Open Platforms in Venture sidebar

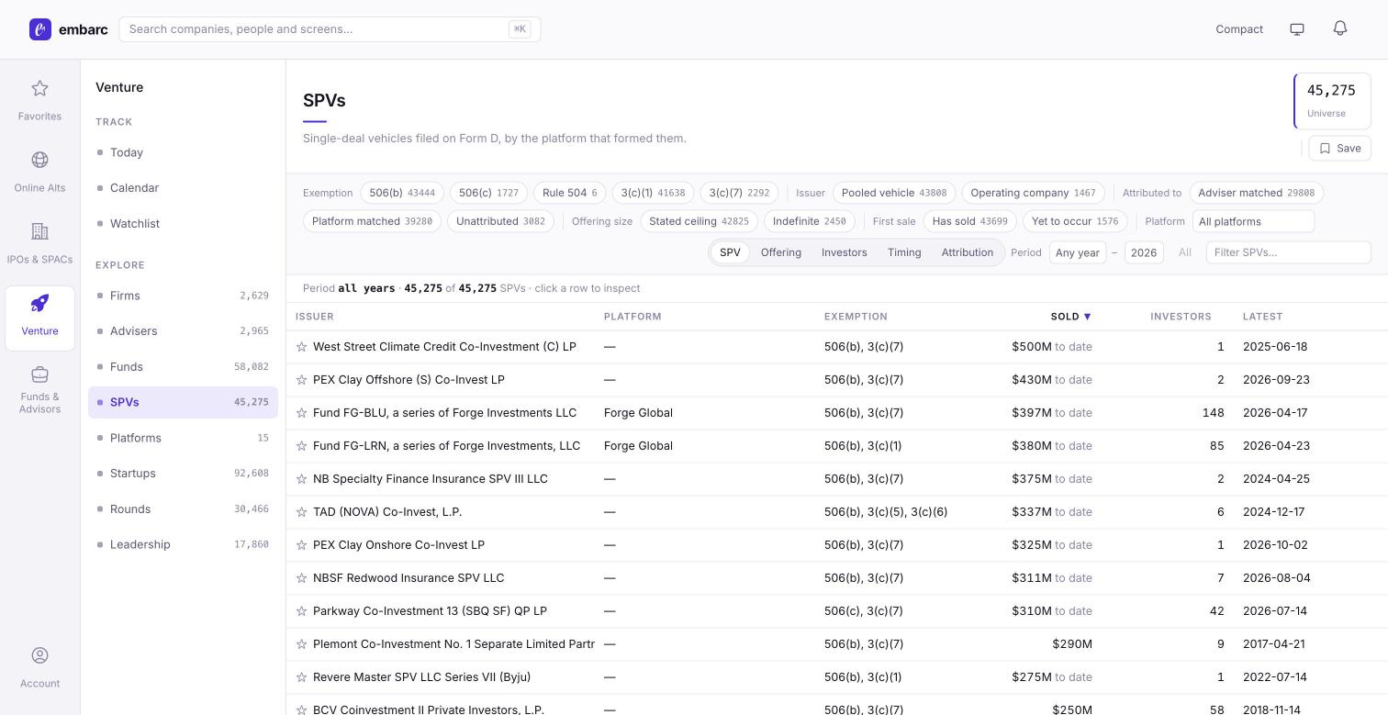click(x=183, y=438)
